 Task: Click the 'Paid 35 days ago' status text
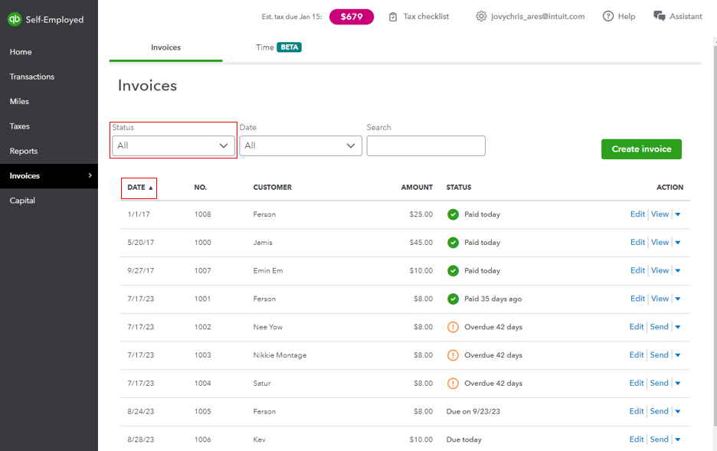[x=493, y=299]
